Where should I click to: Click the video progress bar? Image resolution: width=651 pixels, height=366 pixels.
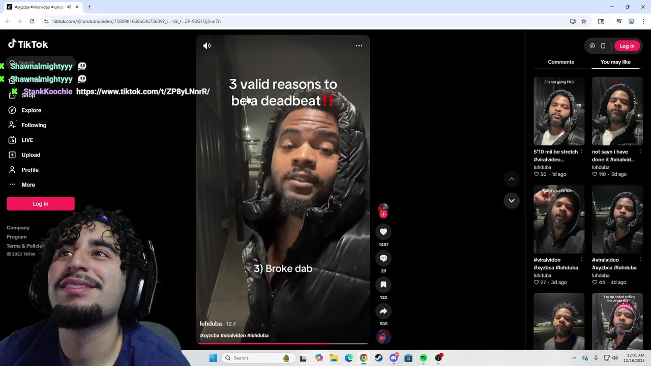click(x=283, y=344)
